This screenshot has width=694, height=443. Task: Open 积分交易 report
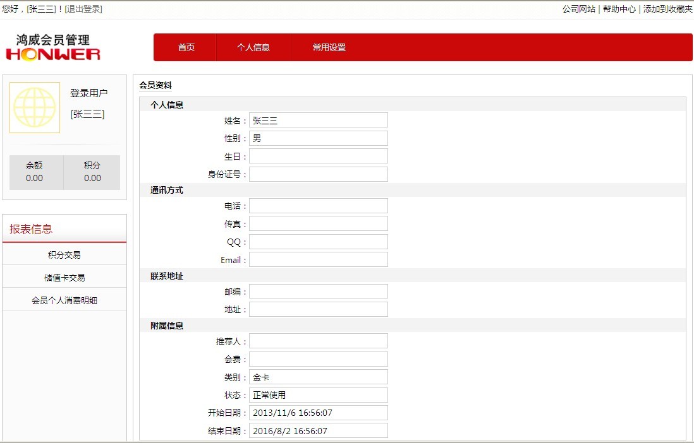[64, 255]
